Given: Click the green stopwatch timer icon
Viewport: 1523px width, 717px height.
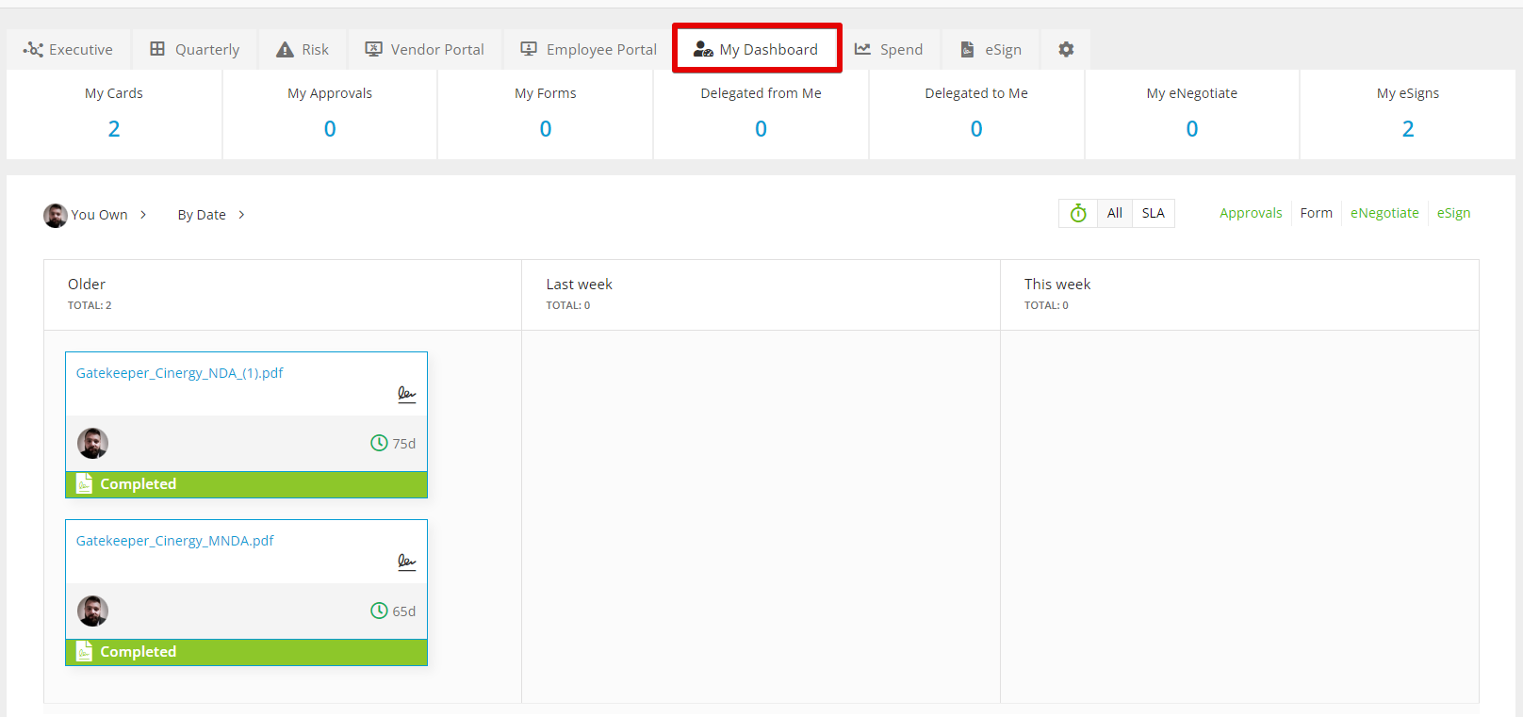Looking at the screenshot, I should tap(1078, 213).
